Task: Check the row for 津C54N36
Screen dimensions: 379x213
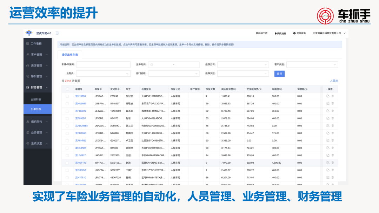Action: tap(67, 148)
